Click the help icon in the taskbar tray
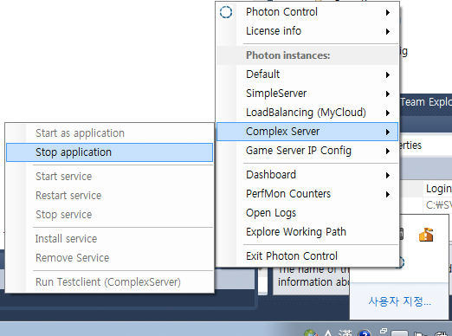This screenshot has width=452, height=336. pyautogui.click(x=365, y=333)
